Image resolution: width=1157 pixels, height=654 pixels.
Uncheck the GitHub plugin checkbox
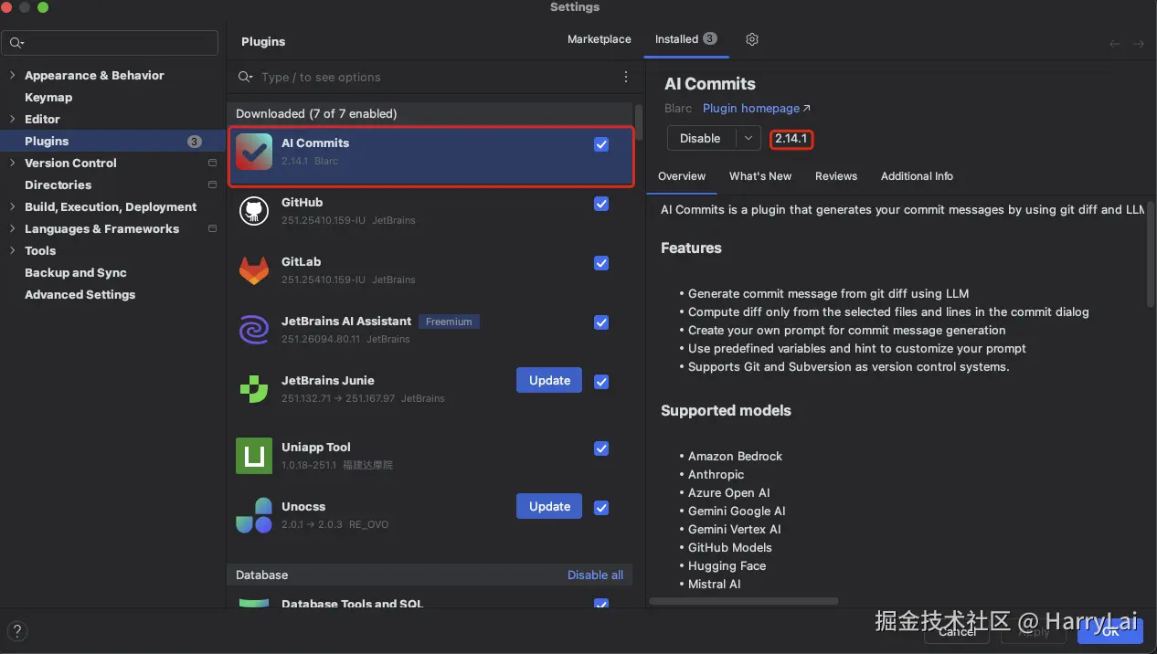pyautogui.click(x=601, y=204)
